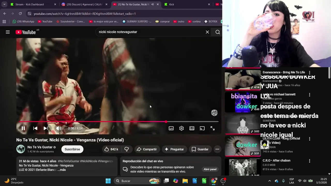
Task: Save video with Guardar button
Action: [x=200, y=149]
